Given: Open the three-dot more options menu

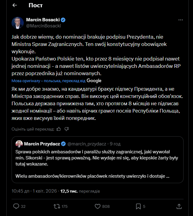Looking at the screenshot, I should pyautogui.click(x=181, y=20).
